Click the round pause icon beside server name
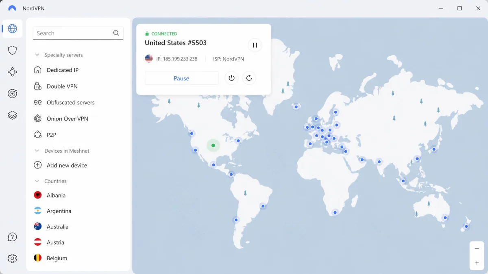 (255, 45)
